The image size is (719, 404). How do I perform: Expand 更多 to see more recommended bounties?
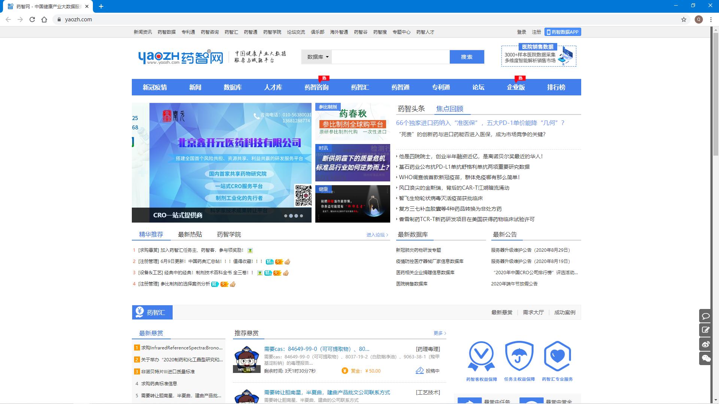[439, 333]
